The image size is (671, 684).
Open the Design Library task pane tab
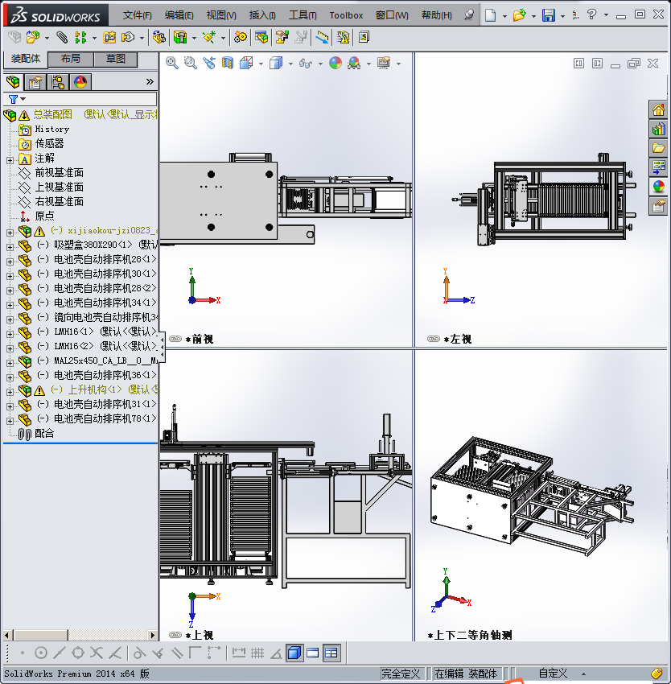(658, 129)
